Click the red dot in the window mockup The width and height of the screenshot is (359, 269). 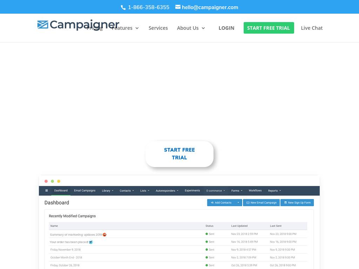pyautogui.click(x=46, y=181)
